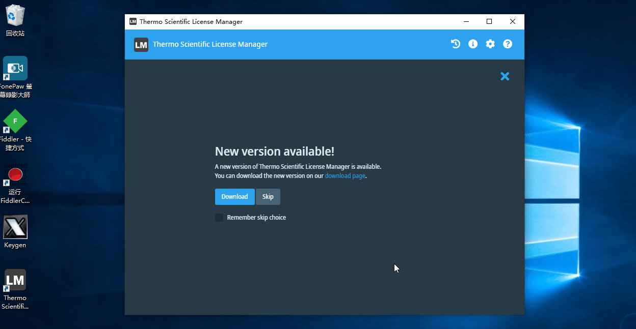Select the Fiddler shortcut desktop icon

pos(15,131)
